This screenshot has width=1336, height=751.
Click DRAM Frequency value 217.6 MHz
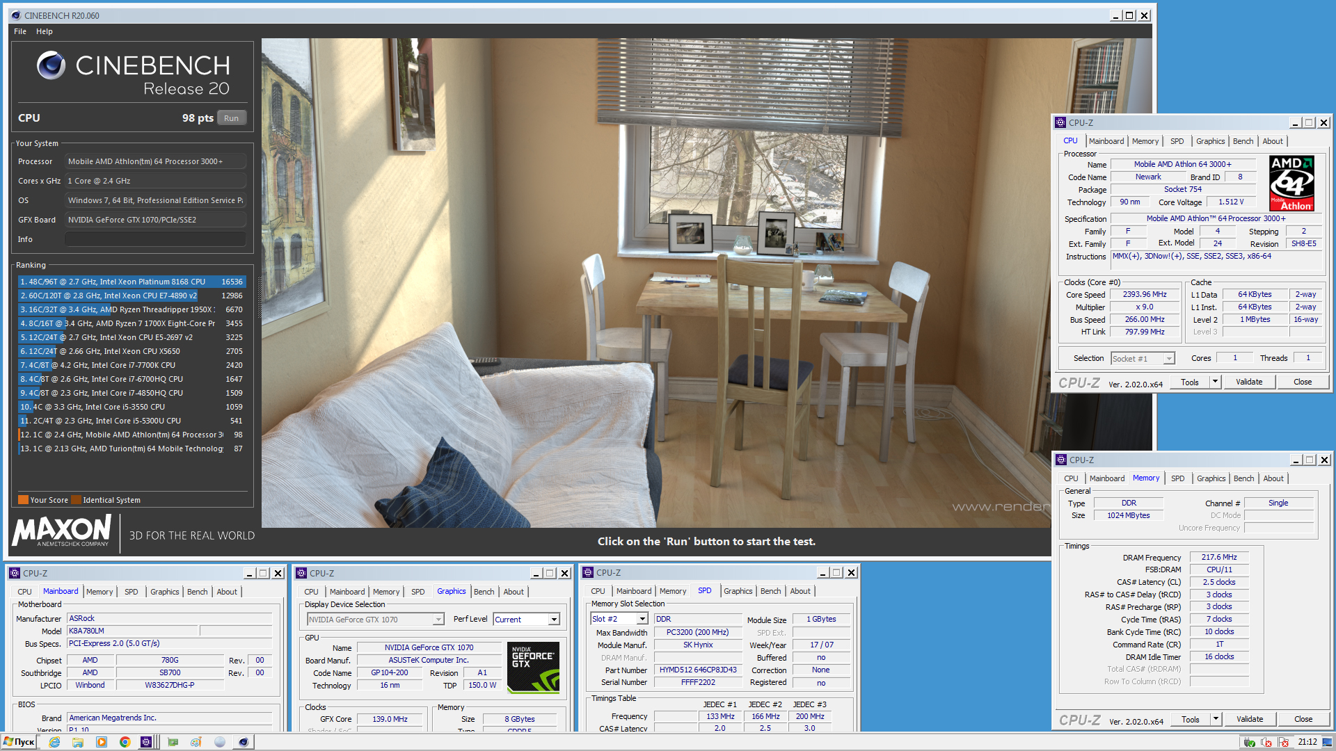pos(1219,558)
